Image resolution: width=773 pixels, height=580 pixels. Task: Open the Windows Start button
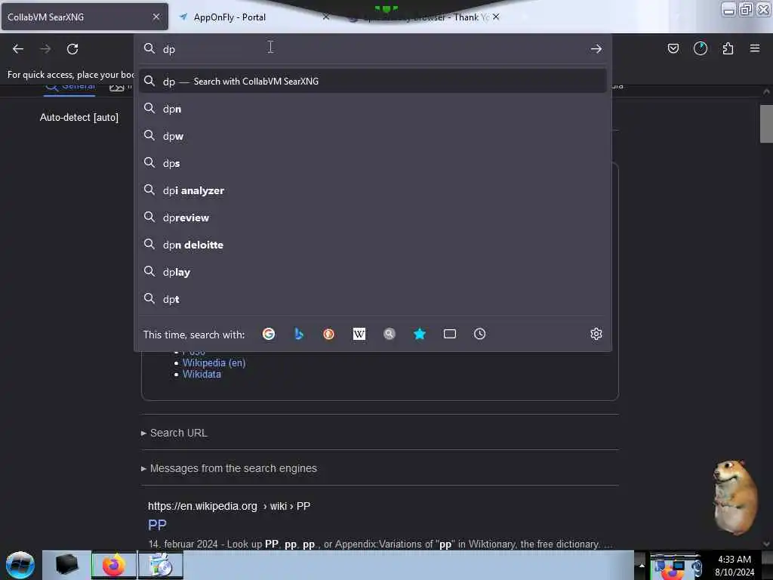pyautogui.click(x=20, y=565)
